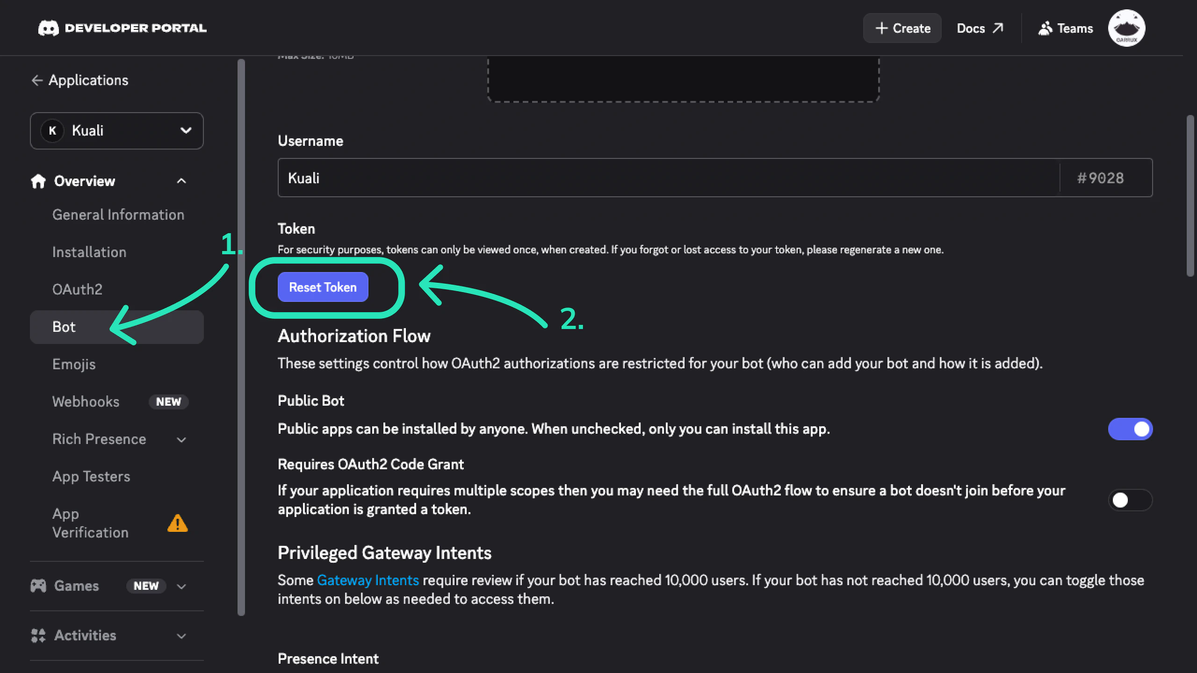Viewport: 1197px width, 673px height.
Task: Enable Requires OAuth2 Code Grant toggle
Action: tap(1130, 500)
